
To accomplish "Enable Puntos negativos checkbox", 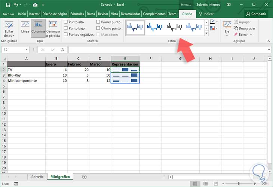I will coord(66,34).
